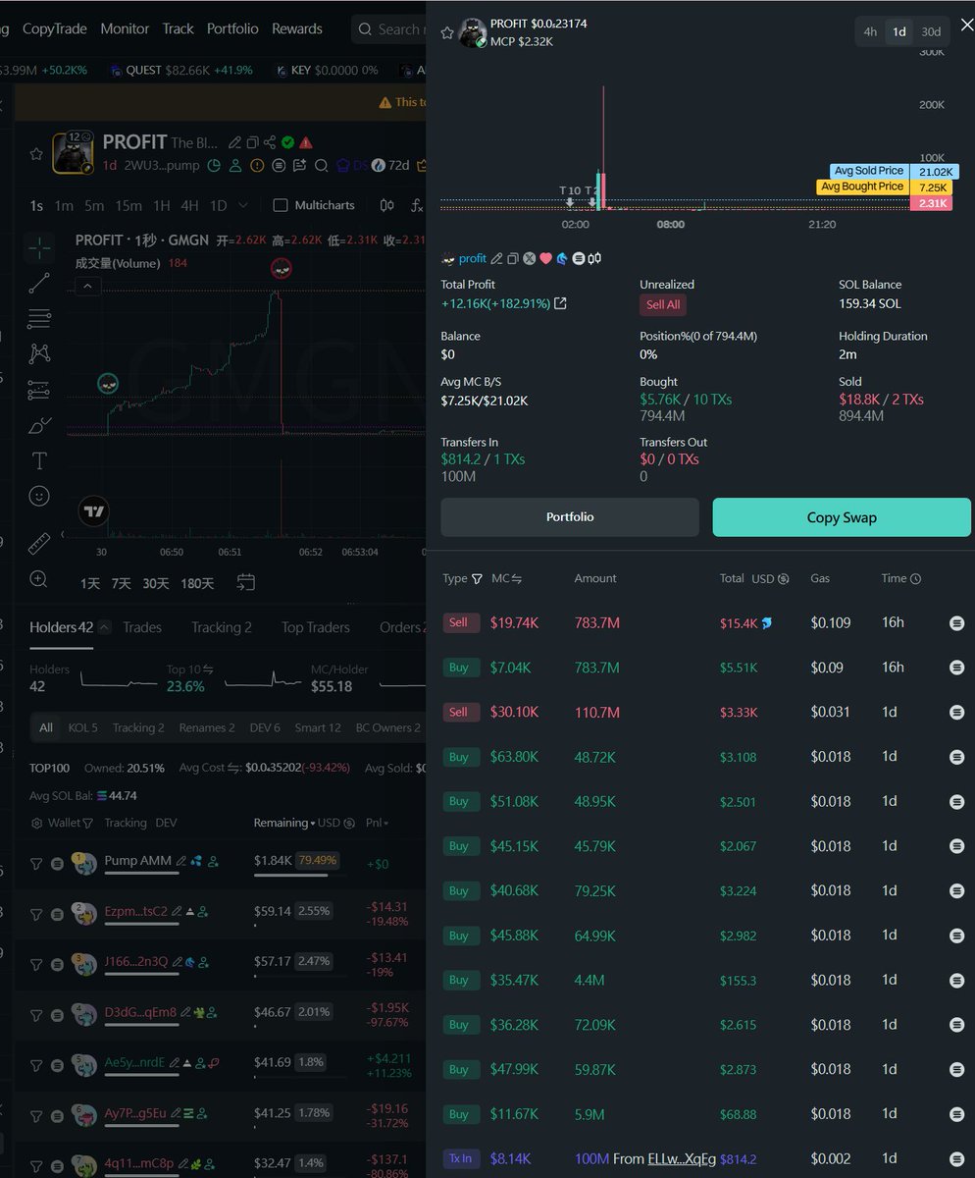Copy the profit wallet address

[x=513, y=258]
